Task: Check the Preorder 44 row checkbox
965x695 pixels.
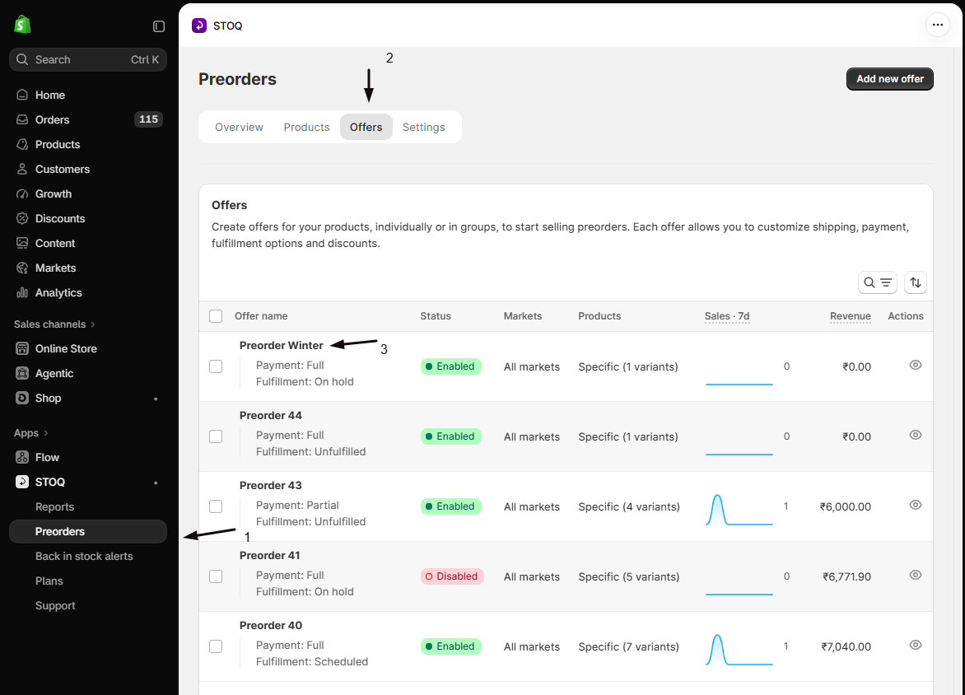Action: click(x=216, y=436)
